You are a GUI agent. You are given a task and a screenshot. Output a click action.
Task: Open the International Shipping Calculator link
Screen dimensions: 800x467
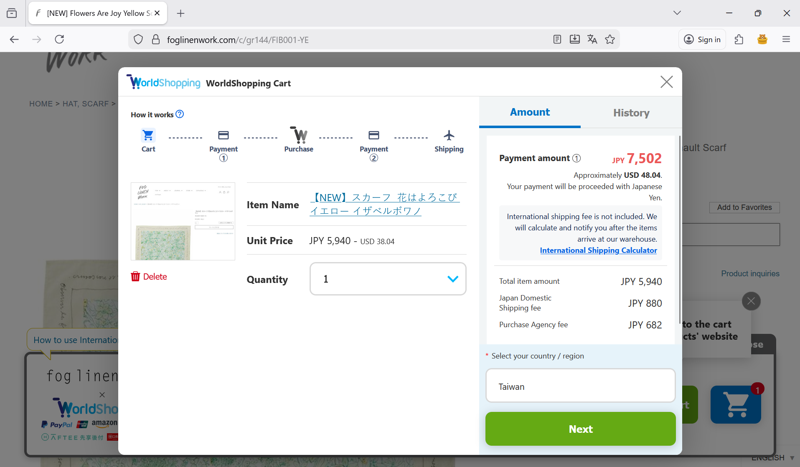pyautogui.click(x=598, y=250)
